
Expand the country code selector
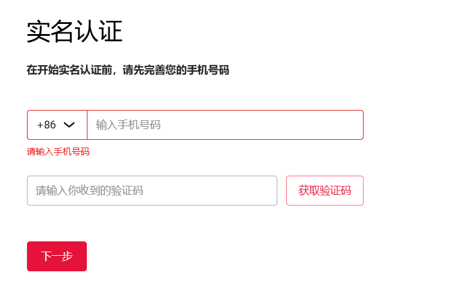tap(57, 125)
